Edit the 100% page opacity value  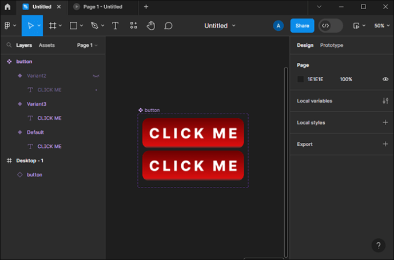pyautogui.click(x=346, y=79)
